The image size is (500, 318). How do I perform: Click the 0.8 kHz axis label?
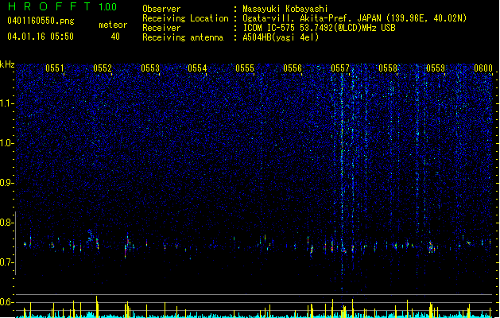tap(7, 223)
